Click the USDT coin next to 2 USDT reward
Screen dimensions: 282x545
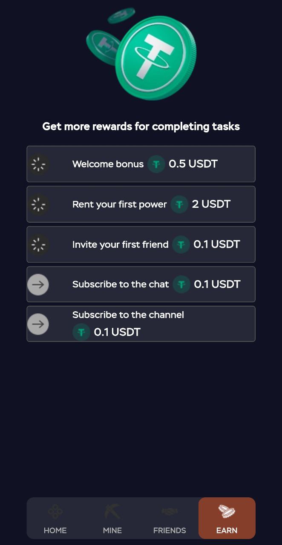pyautogui.click(x=179, y=204)
